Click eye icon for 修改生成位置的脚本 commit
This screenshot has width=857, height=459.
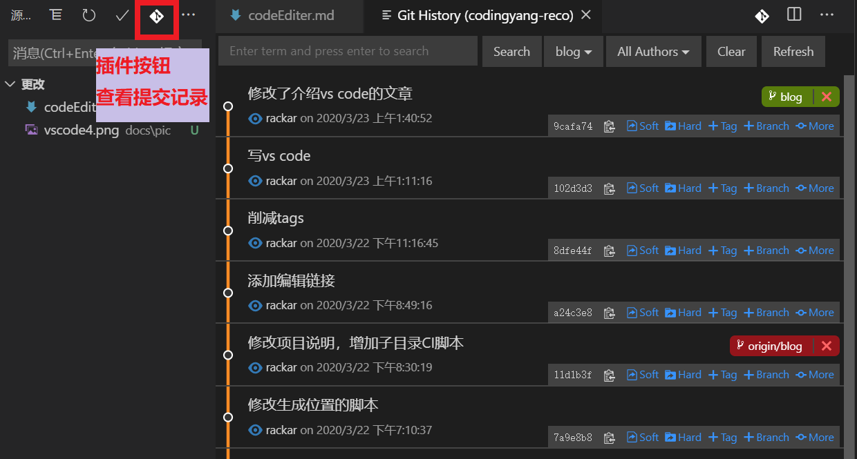point(255,430)
